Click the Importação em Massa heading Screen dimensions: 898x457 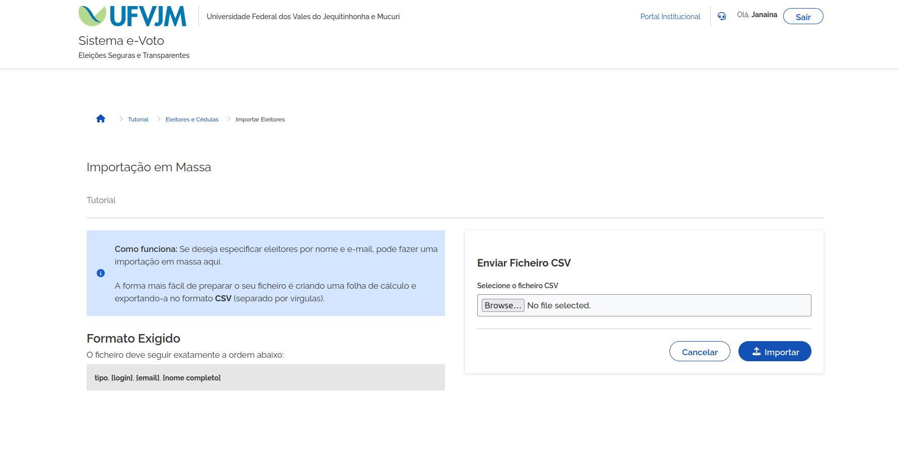click(148, 167)
